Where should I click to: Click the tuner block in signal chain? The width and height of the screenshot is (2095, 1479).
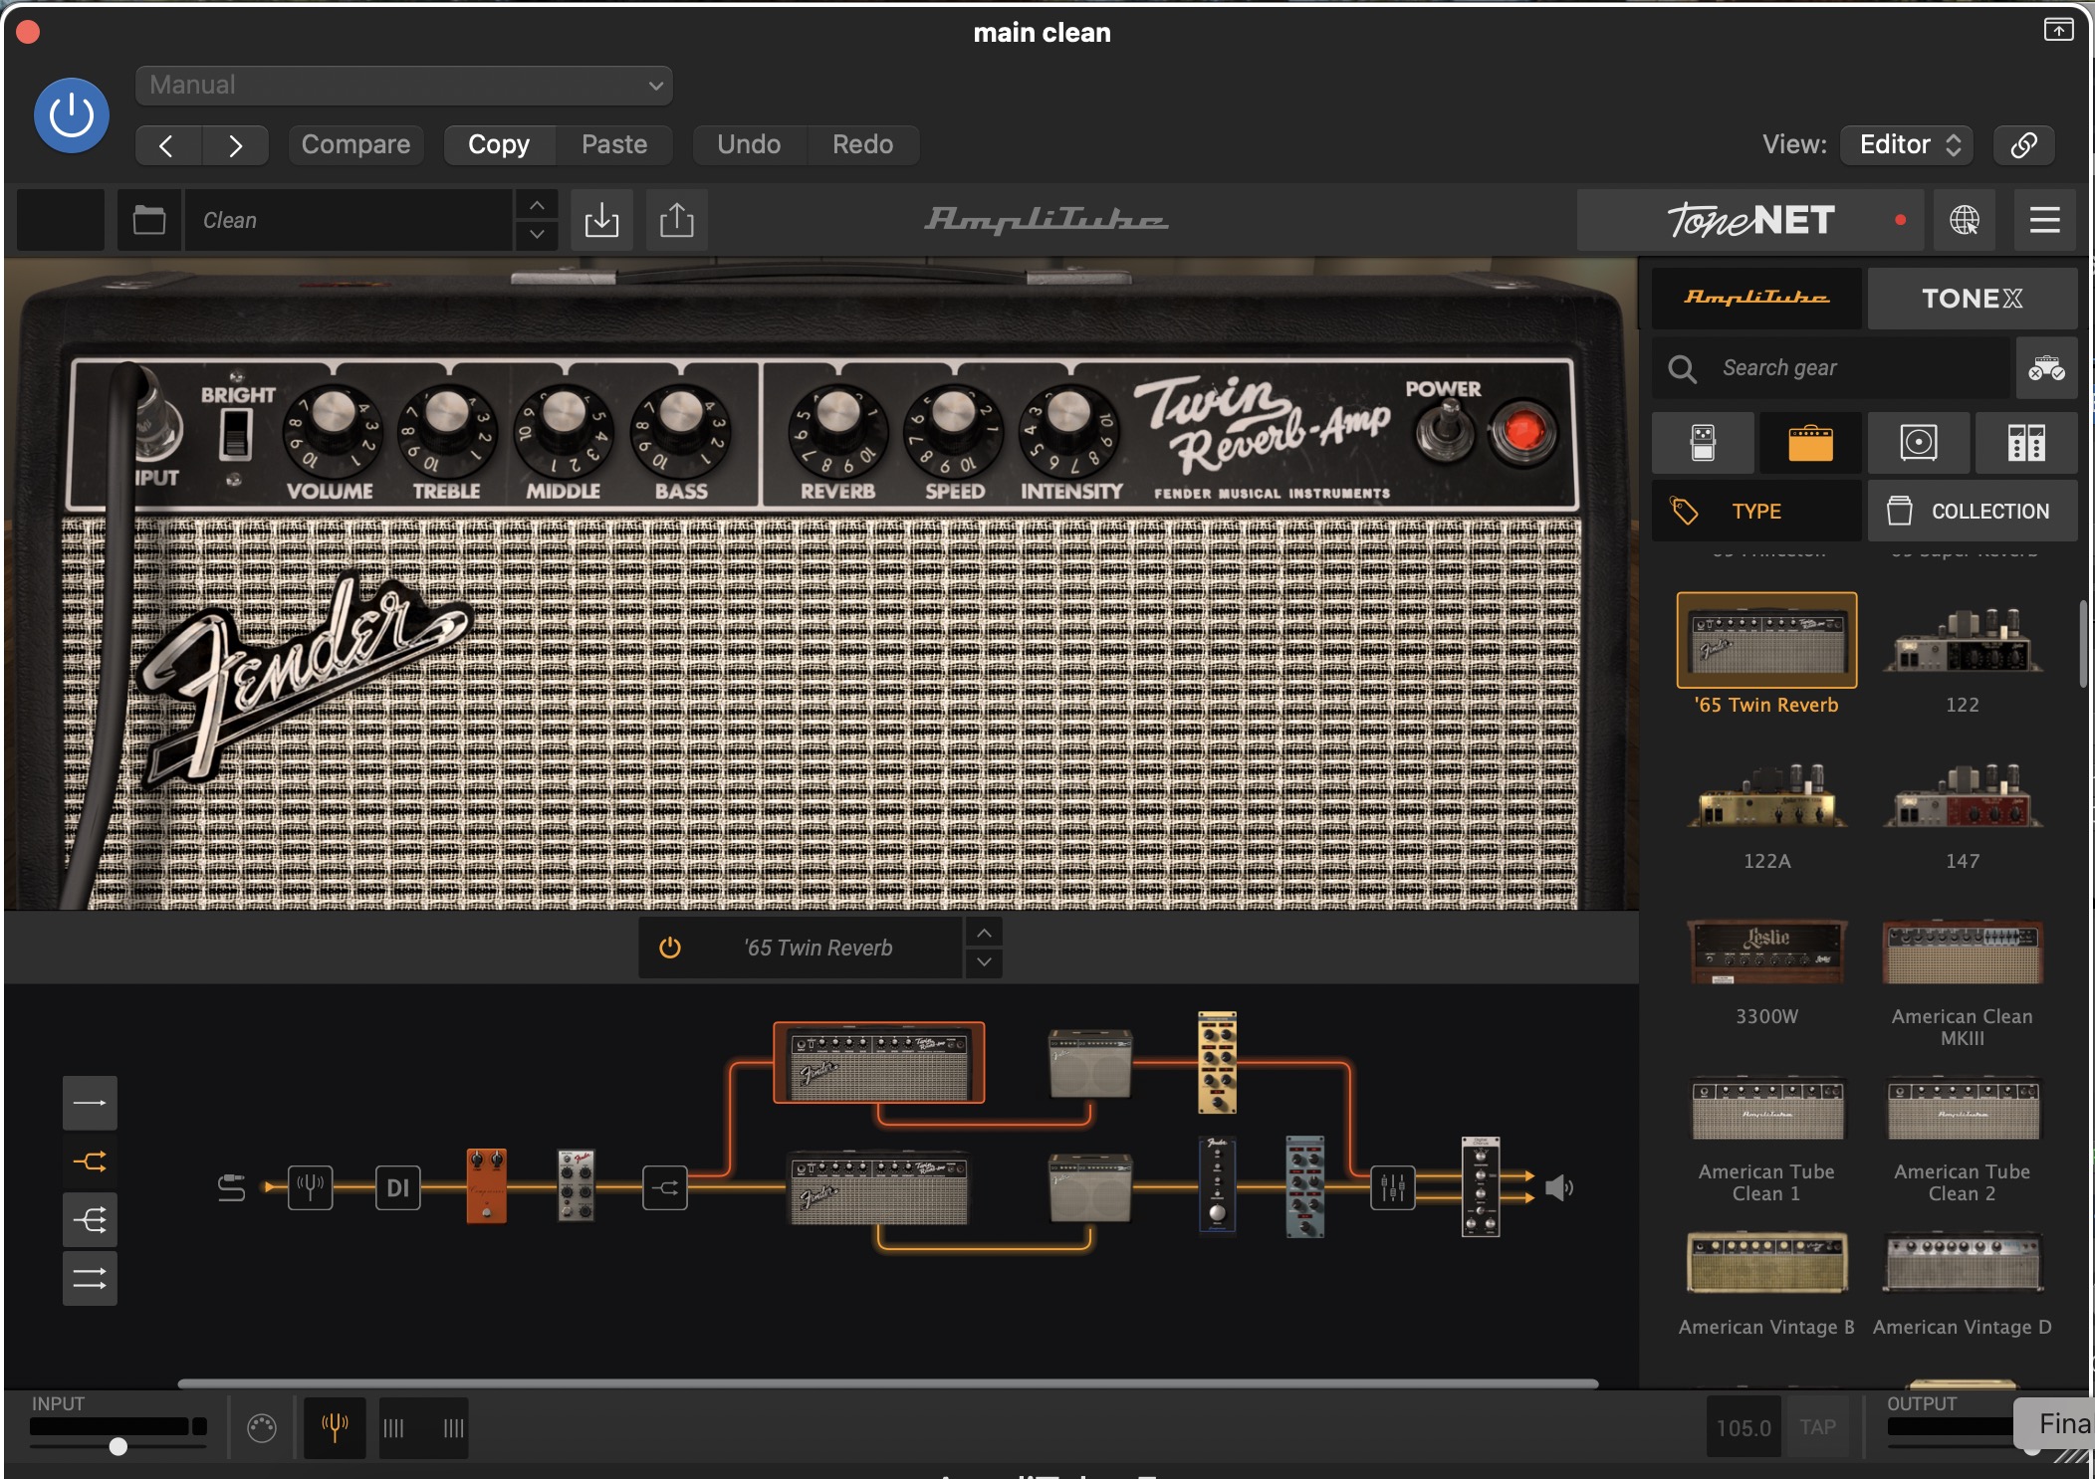pyautogui.click(x=311, y=1187)
